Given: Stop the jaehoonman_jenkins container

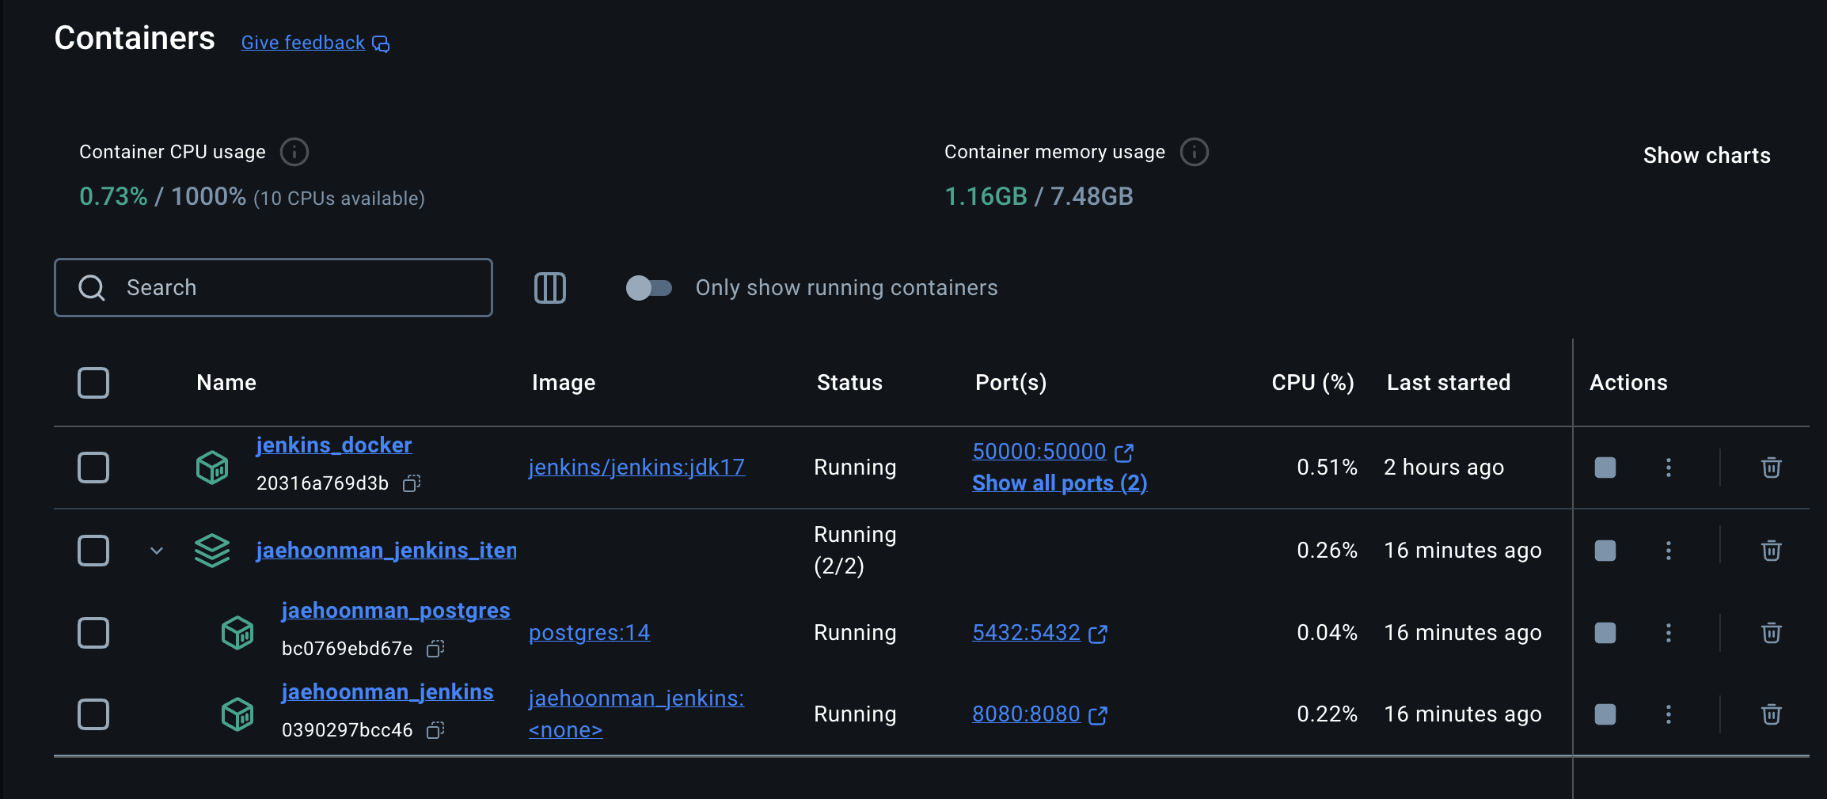Looking at the screenshot, I should (1605, 714).
